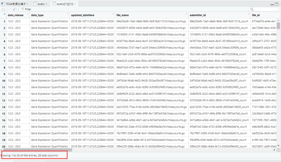Select updated_datetime cell in row 12
Screen dimensions: 281x162
pyautogui.click(x=92, y=94)
